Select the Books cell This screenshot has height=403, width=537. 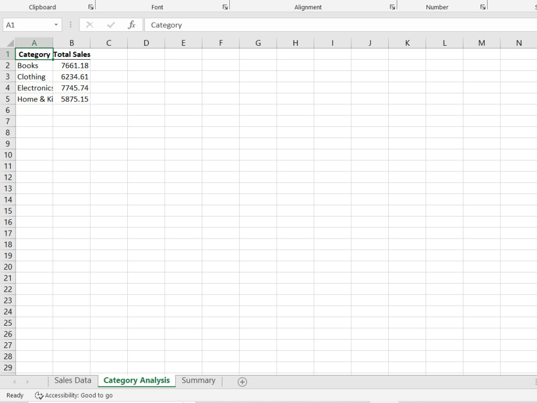click(x=34, y=66)
